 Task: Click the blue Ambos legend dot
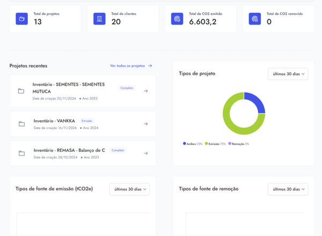tap(185, 143)
